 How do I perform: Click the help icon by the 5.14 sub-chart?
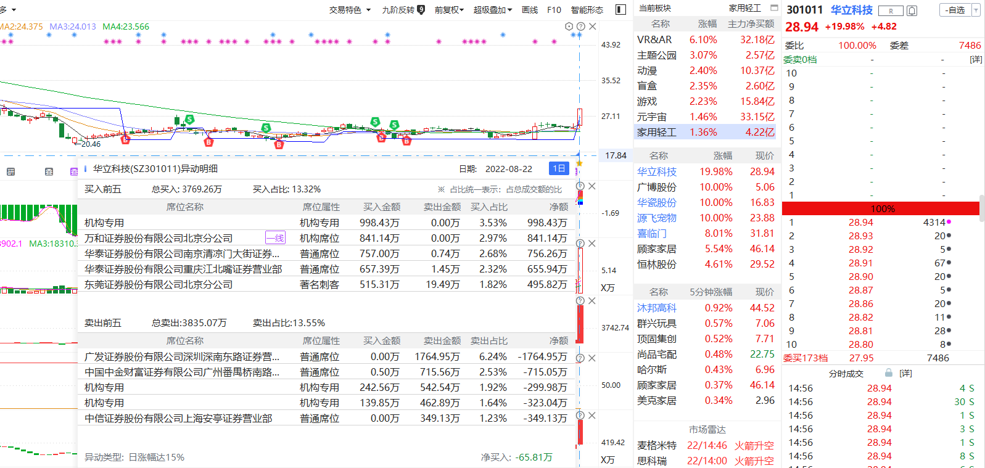click(x=580, y=244)
